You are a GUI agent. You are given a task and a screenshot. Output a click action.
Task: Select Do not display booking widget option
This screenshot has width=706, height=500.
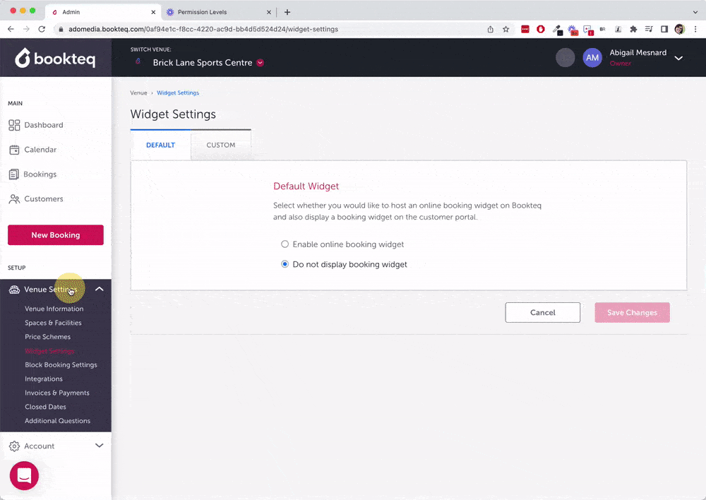click(285, 265)
